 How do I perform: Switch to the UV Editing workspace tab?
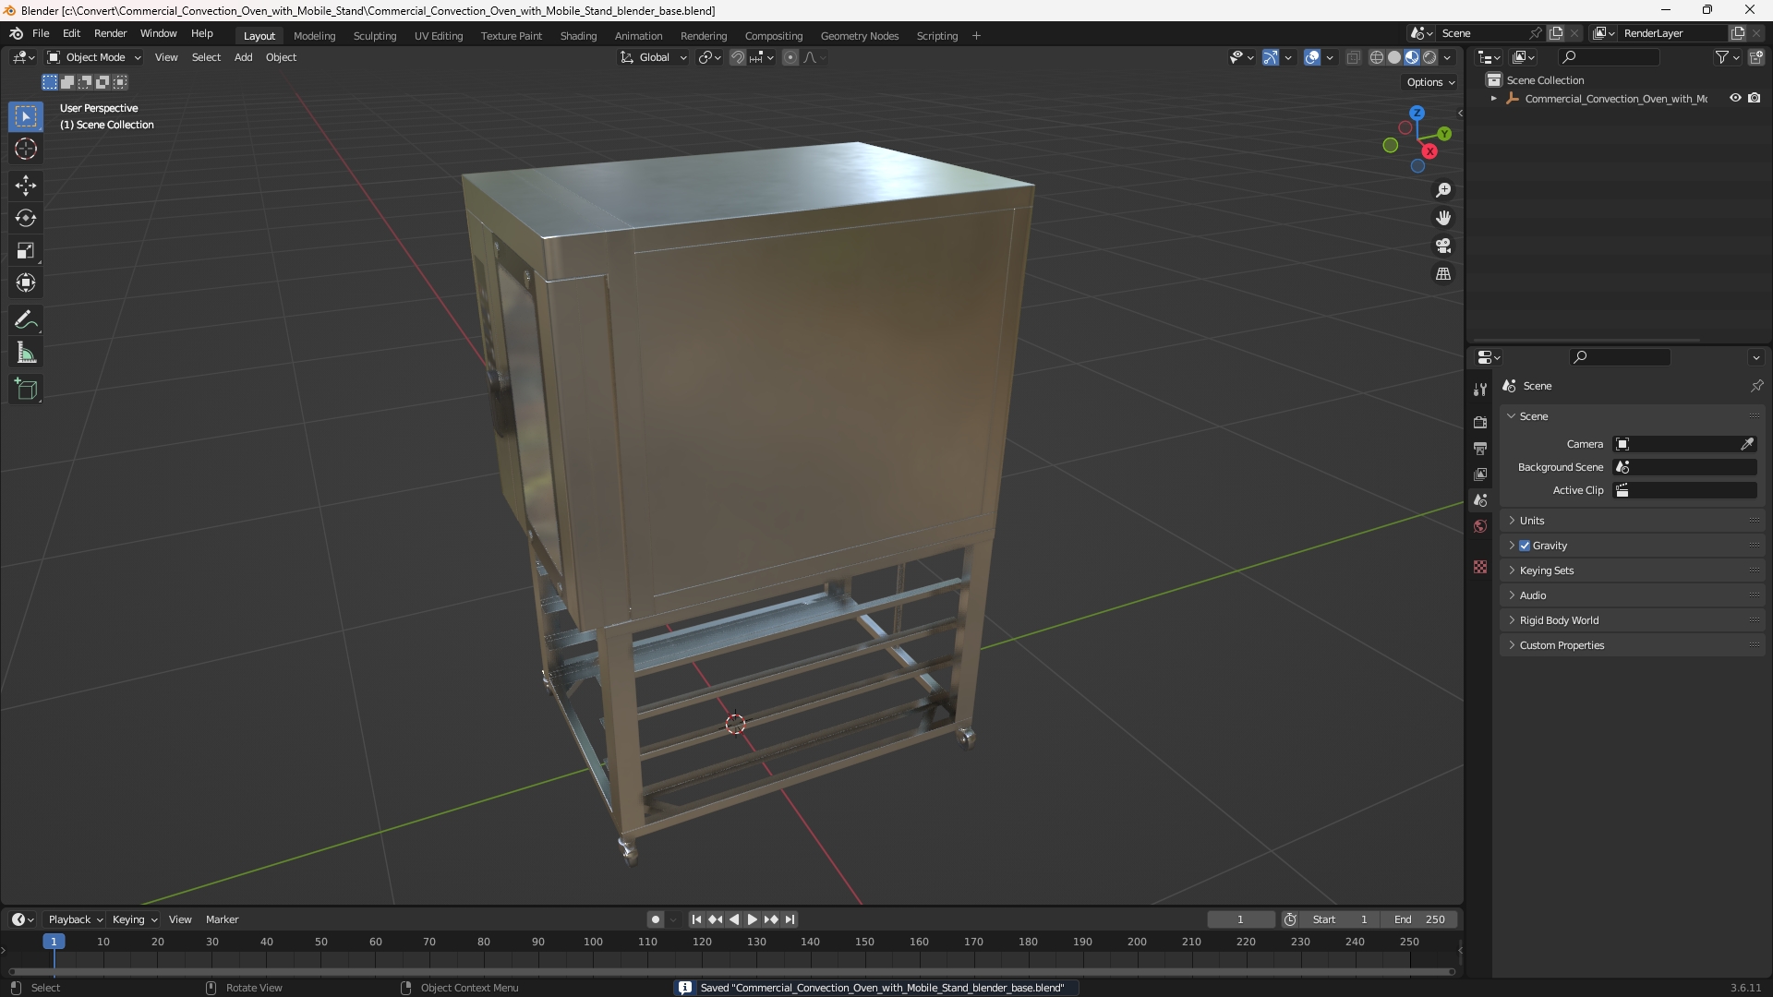tap(439, 36)
